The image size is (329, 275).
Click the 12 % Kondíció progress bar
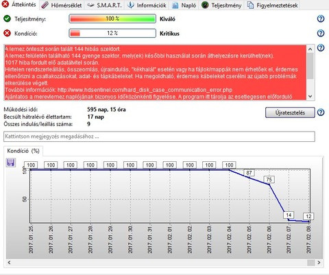(x=112, y=34)
